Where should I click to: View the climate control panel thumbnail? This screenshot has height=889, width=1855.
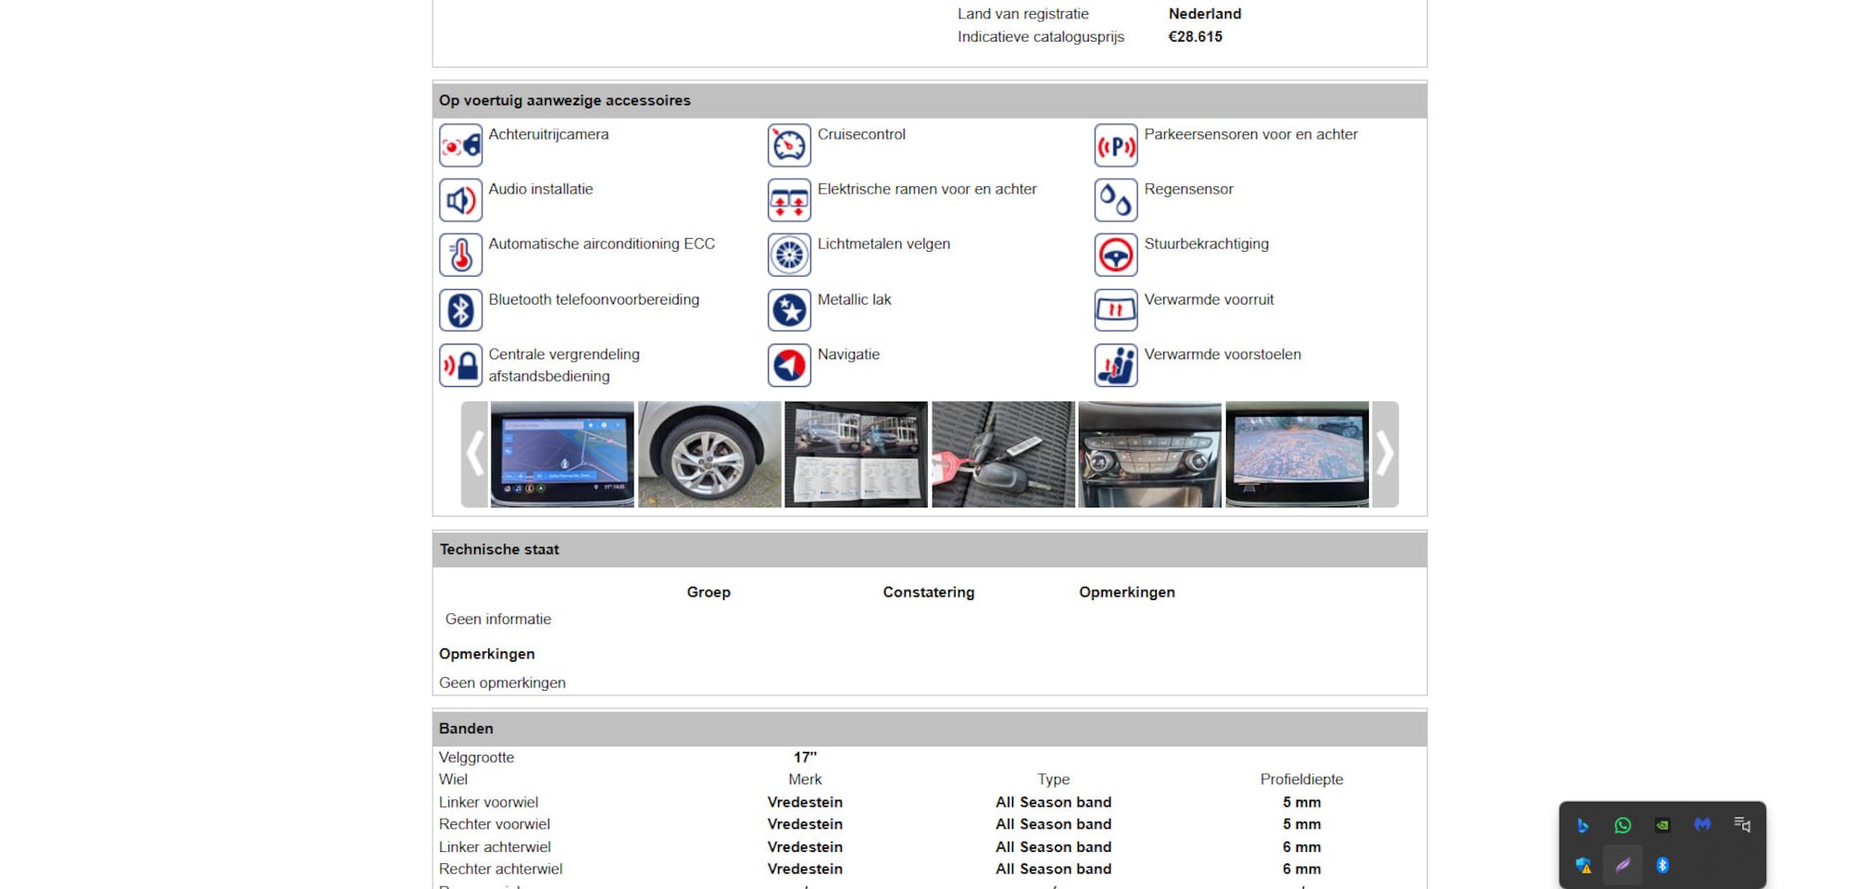tap(1149, 454)
